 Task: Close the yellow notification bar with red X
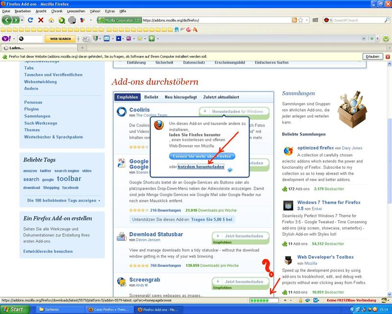(x=388, y=57)
